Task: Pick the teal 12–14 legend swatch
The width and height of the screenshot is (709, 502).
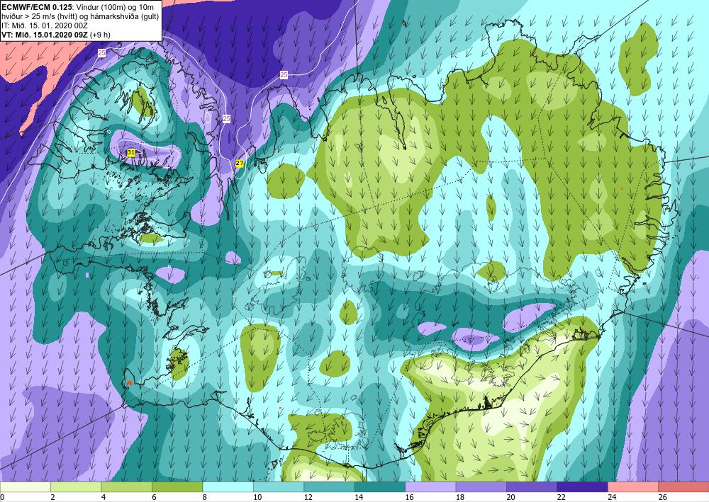Action: [329, 487]
